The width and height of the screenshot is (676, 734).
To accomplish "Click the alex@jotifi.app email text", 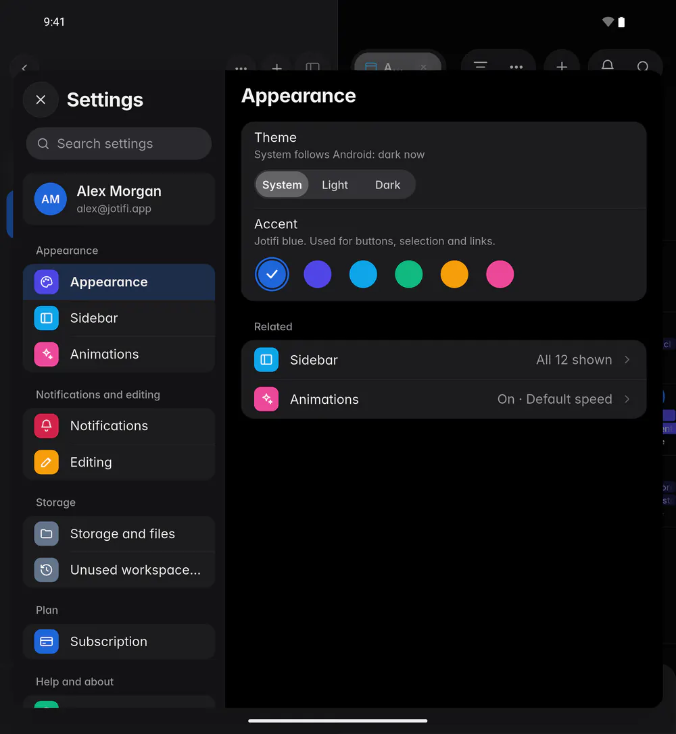I will [114, 208].
